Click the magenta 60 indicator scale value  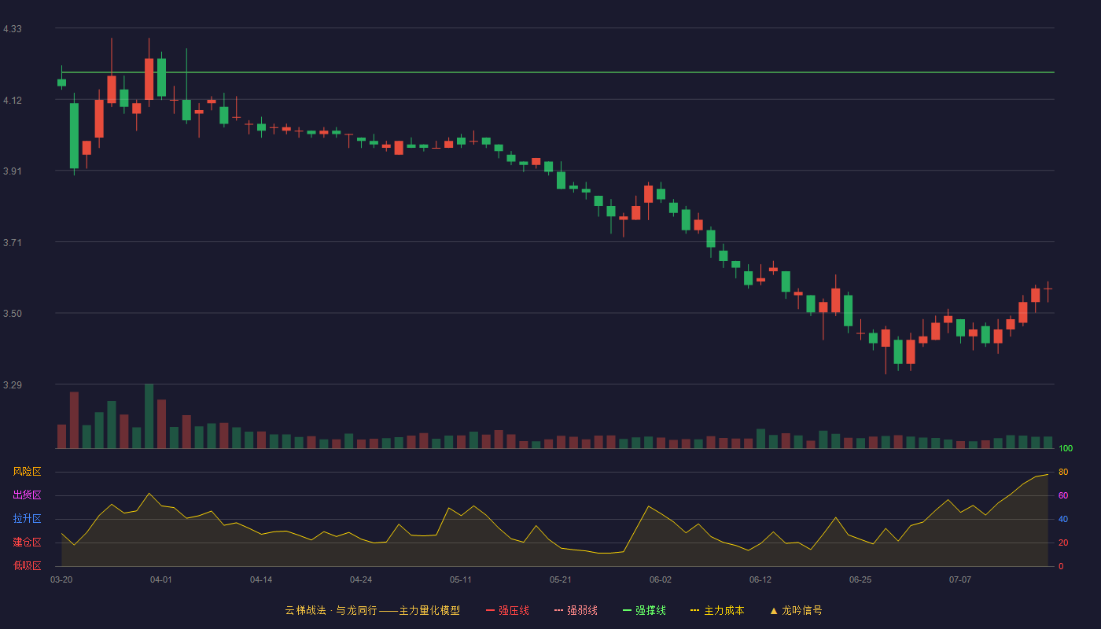pyautogui.click(x=1063, y=495)
